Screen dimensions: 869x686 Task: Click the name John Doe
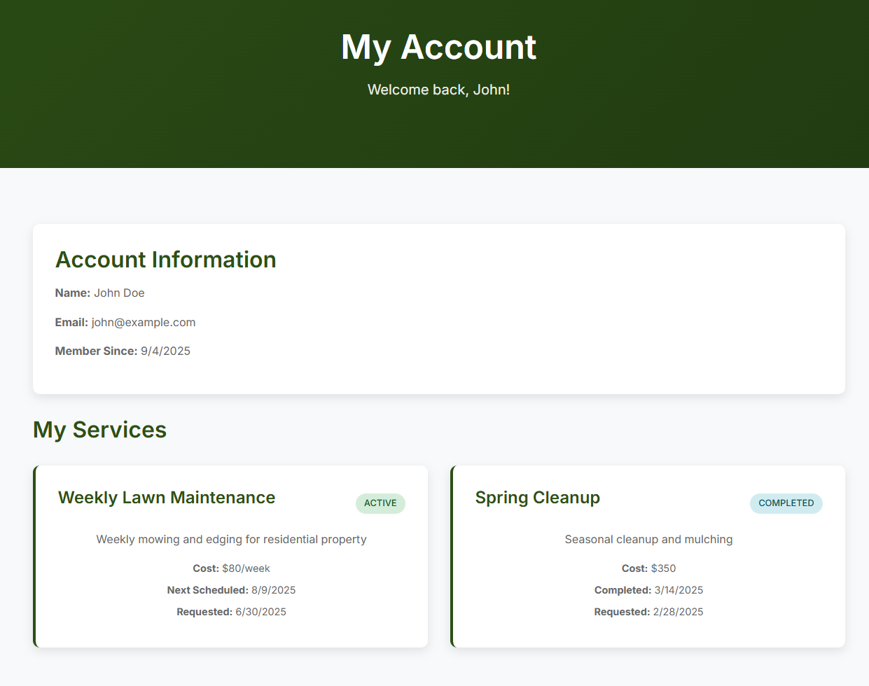(x=119, y=293)
